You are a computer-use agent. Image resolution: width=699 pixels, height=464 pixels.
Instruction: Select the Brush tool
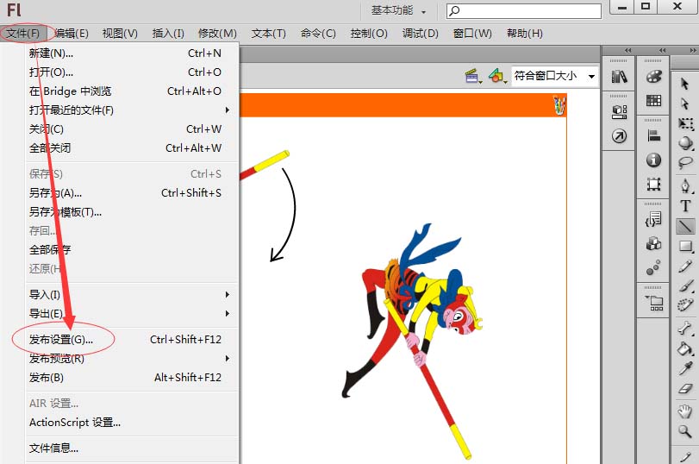(x=685, y=286)
